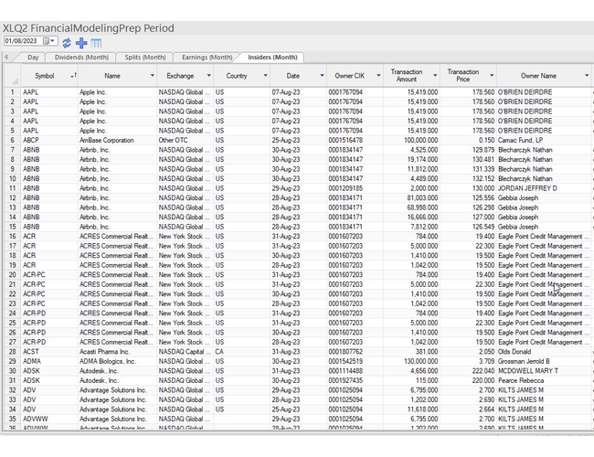Click the 81,003.000 transaction amount cell
594x457 pixels.
coord(411,197)
